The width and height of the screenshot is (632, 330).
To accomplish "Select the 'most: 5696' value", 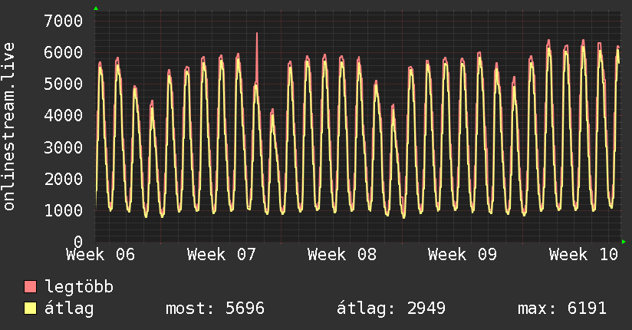I will pyautogui.click(x=216, y=309).
